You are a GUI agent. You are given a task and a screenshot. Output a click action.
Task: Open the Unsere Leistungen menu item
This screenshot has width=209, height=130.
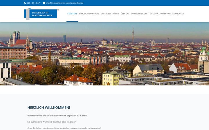point(110,14)
